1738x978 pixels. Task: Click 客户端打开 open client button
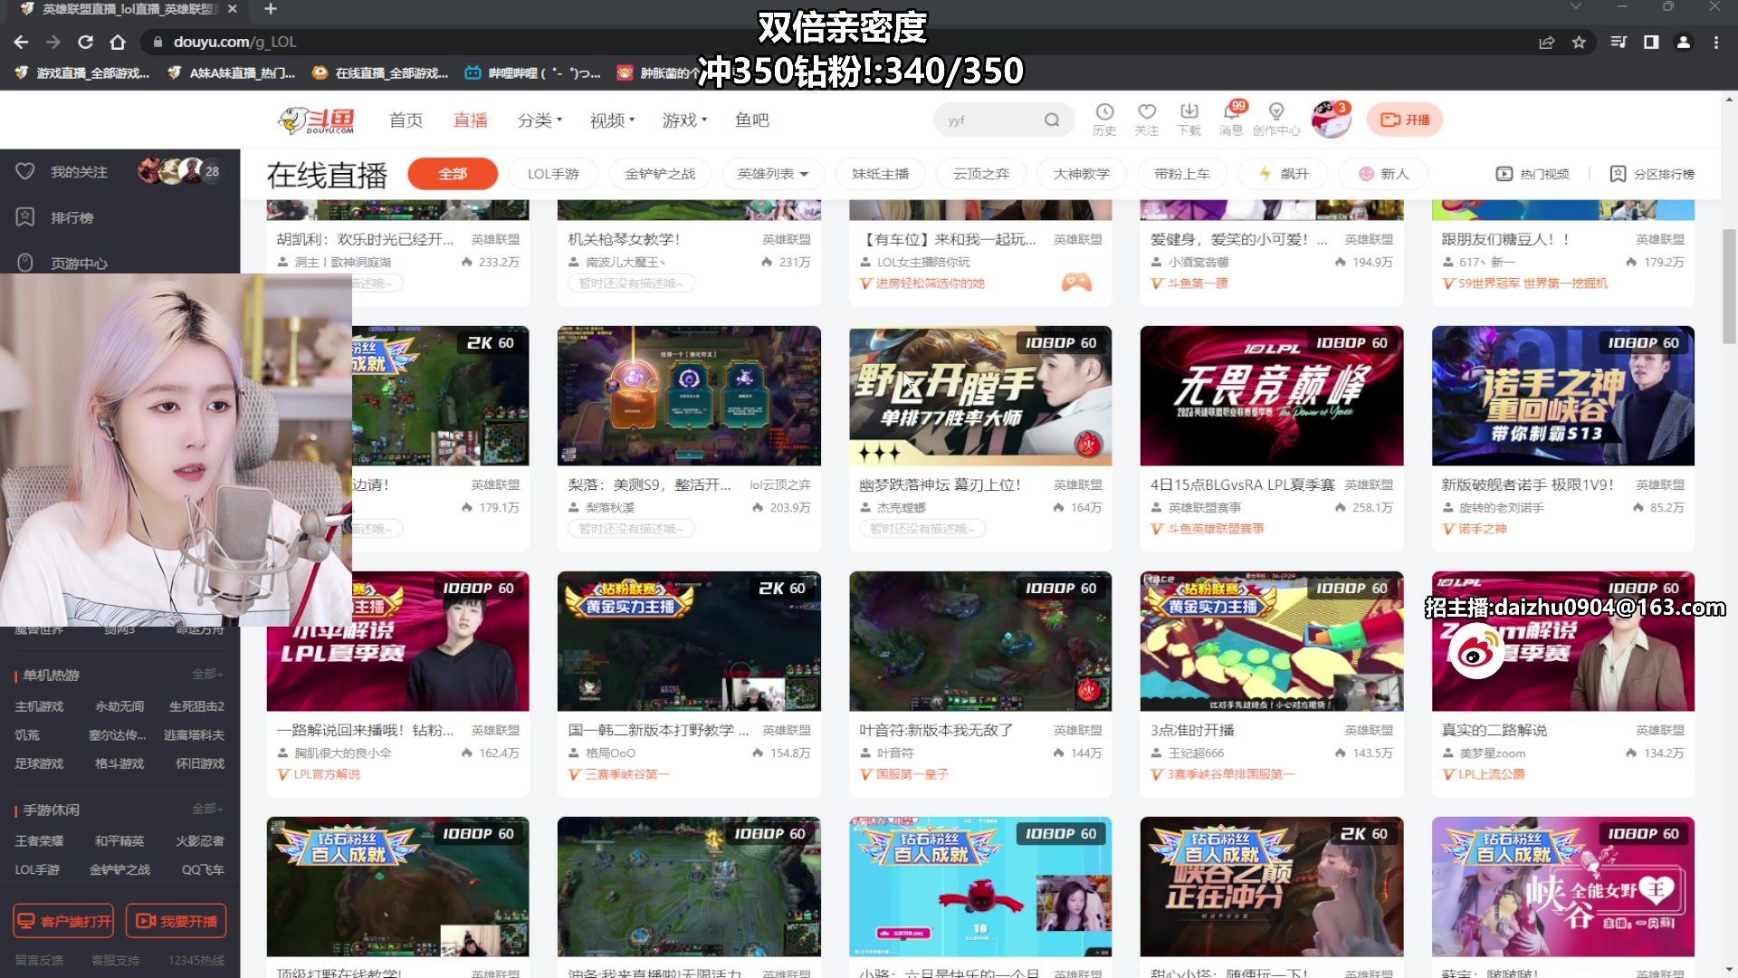point(63,921)
